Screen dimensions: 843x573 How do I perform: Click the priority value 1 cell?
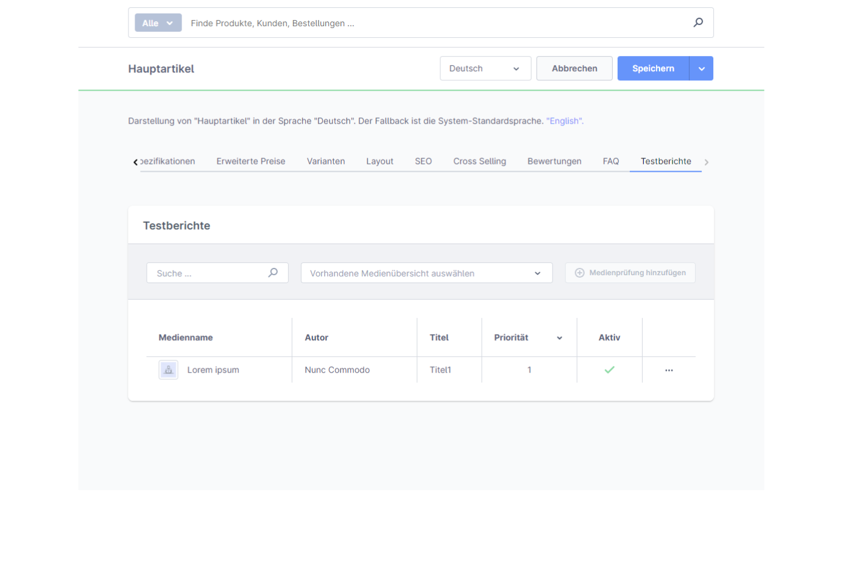coord(529,370)
